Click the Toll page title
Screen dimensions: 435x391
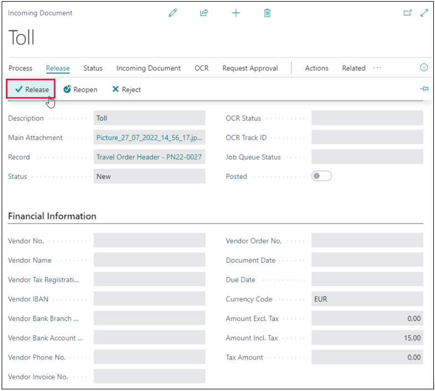click(x=22, y=38)
